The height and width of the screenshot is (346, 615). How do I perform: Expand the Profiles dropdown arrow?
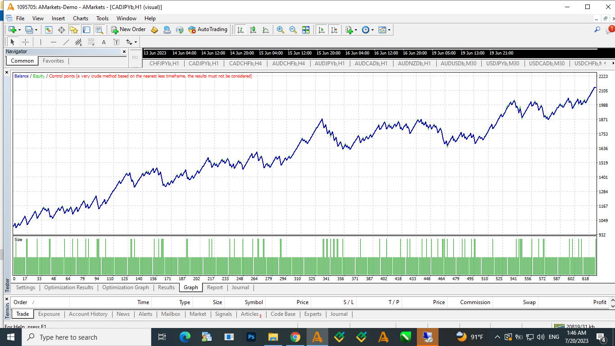(36, 30)
